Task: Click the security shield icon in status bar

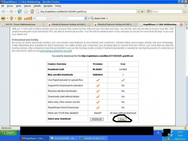Action: pos(185,128)
